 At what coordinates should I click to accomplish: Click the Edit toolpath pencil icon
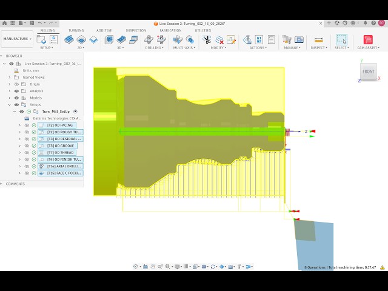coord(231,39)
